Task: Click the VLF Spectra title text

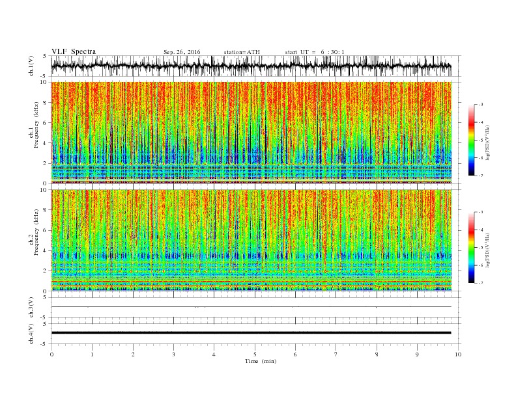Action: point(74,51)
